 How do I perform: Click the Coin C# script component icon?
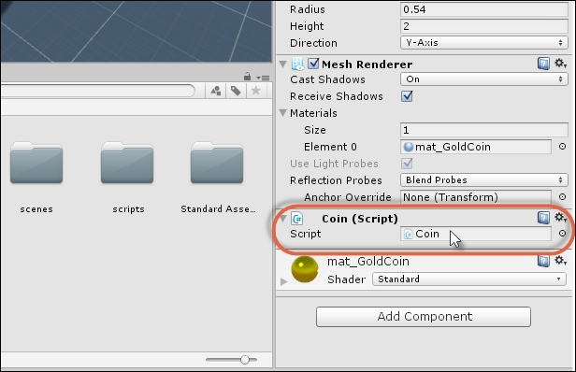[x=296, y=219]
